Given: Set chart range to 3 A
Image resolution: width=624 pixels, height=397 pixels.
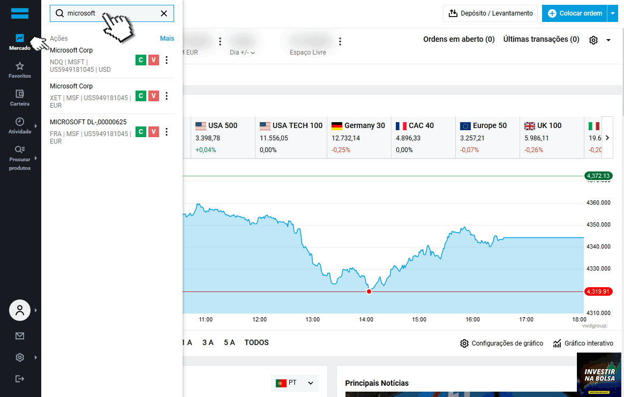Looking at the screenshot, I should click(x=208, y=342).
